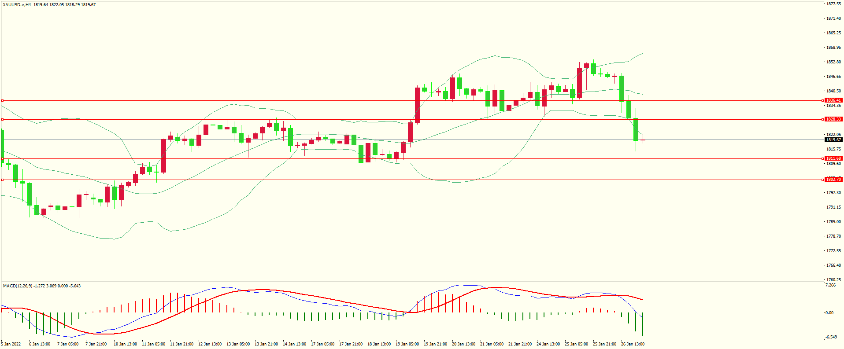Click the 1815.75 price axis value
Image resolution: width=844 pixels, height=349 pixels.
click(x=833, y=149)
